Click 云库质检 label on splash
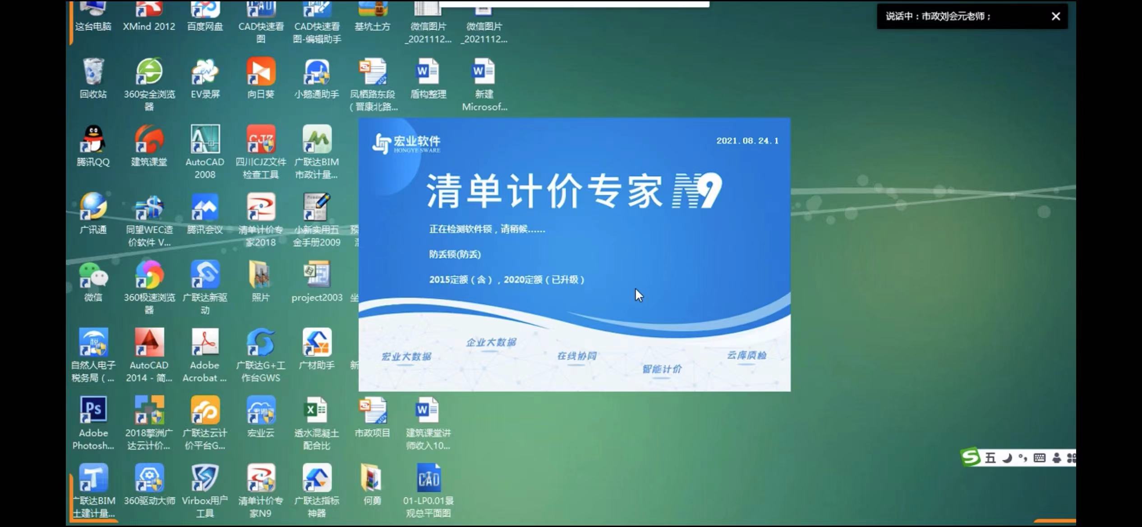 pyautogui.click(x=746, y=355)
